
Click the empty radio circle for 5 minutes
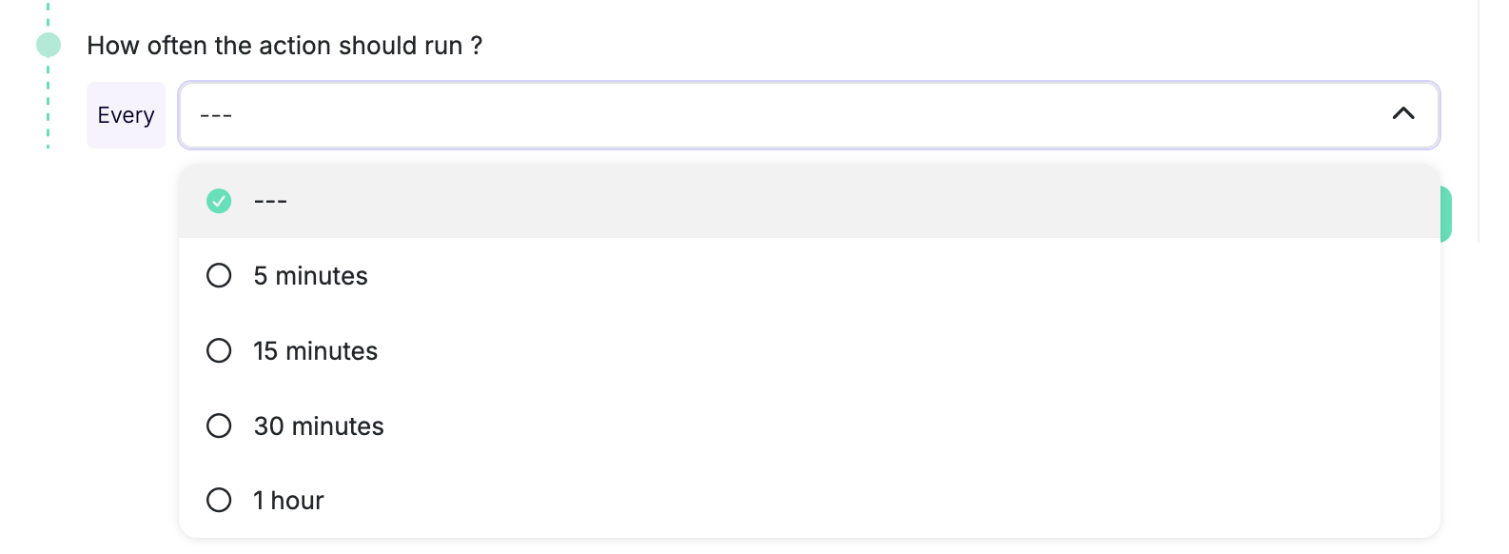(x=219, y=276)
